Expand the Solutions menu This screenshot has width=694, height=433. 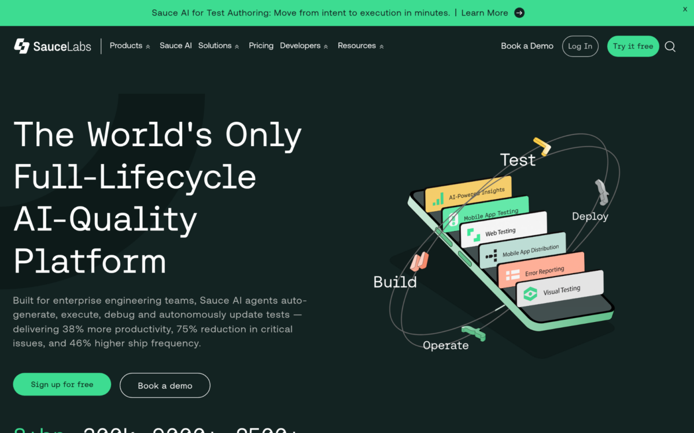pos(219,46)
